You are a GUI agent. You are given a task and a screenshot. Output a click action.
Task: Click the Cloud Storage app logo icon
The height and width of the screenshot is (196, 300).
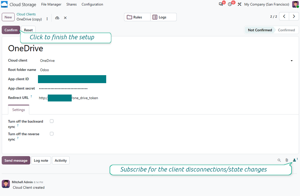pos(4,4)
